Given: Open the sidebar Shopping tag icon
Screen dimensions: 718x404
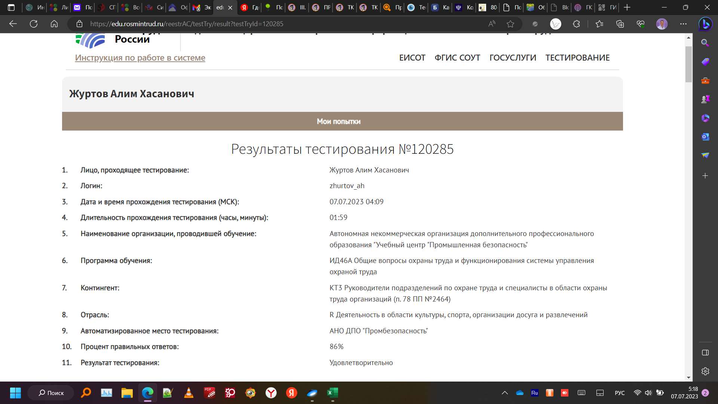Looking at the screenshot, I should point(705,62).
